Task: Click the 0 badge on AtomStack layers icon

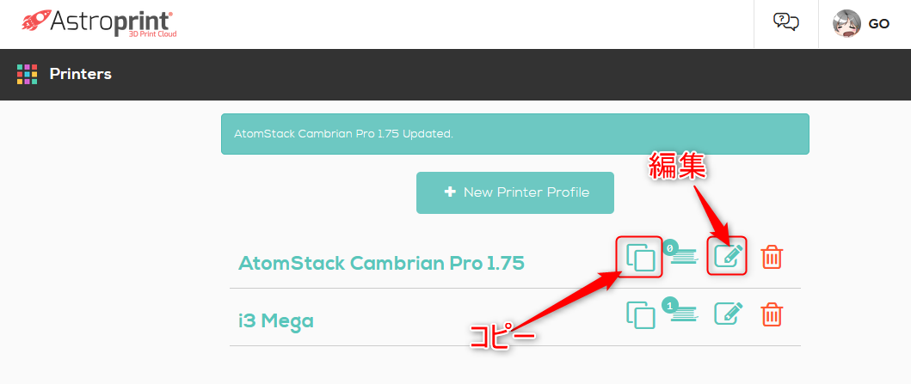Action: point(670,247)
